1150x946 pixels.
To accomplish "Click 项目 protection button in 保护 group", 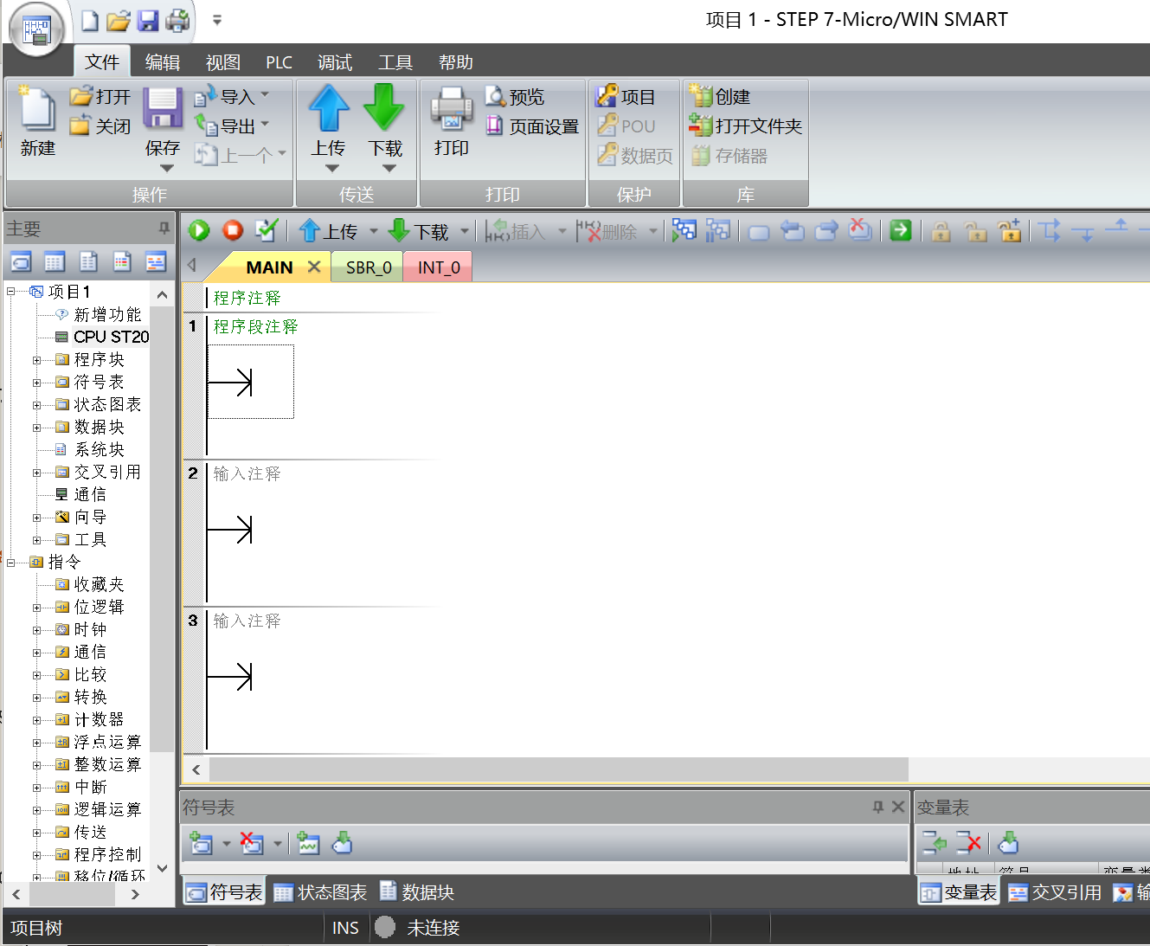I will [x=626, y=97].
